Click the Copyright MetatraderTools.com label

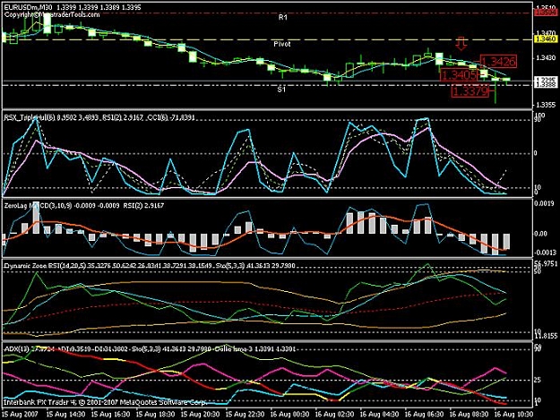tap(52, 14)
